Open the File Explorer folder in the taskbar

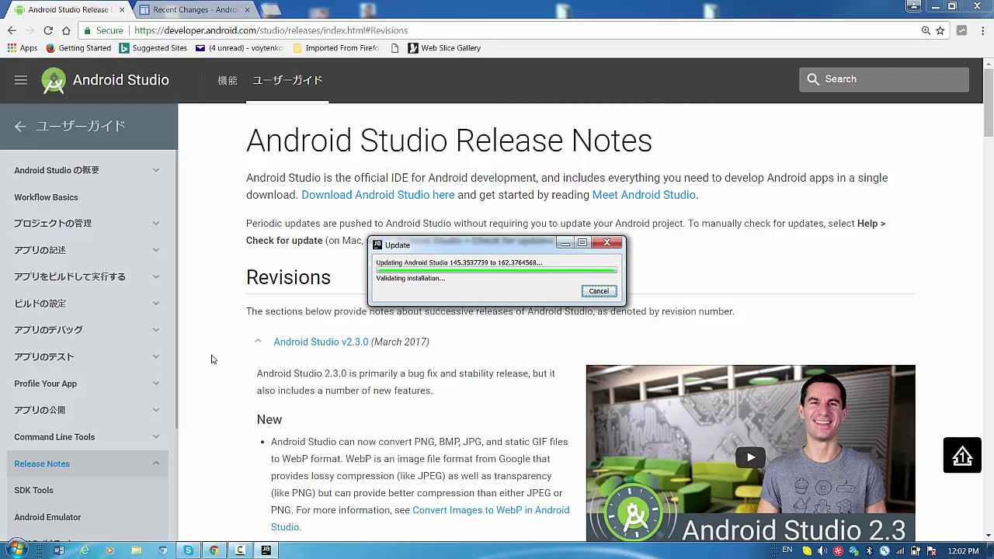(x=136, y=550)
